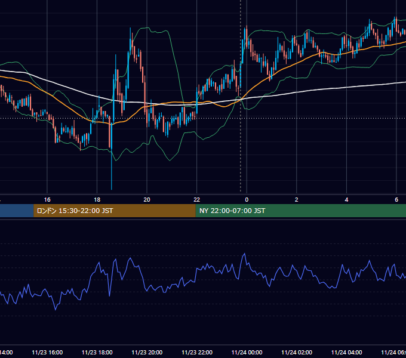Click the 11/23 22:00 date label
The height and width of the screenshot is (358, 406).
197,352
